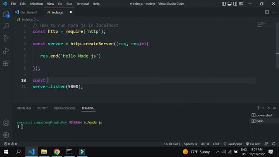Change indentation Spaces: 4
Screen dimensions: 279x157
coord(191,144)
